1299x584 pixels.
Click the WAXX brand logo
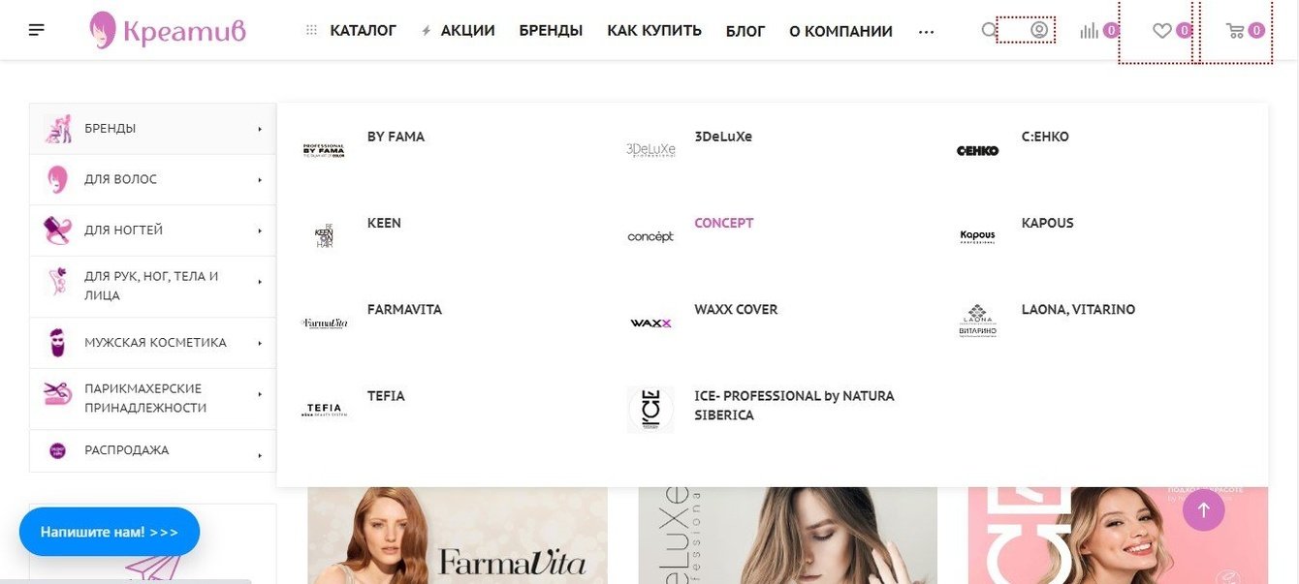coord(650,323)
